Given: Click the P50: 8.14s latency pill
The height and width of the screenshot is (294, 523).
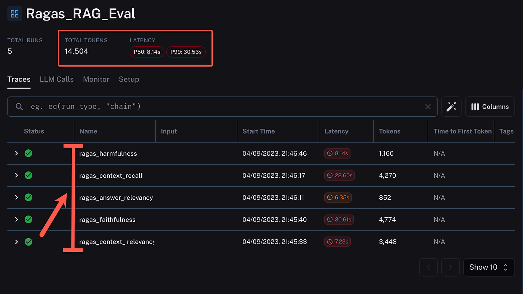Looking at the screenshot, I should 147,52.
